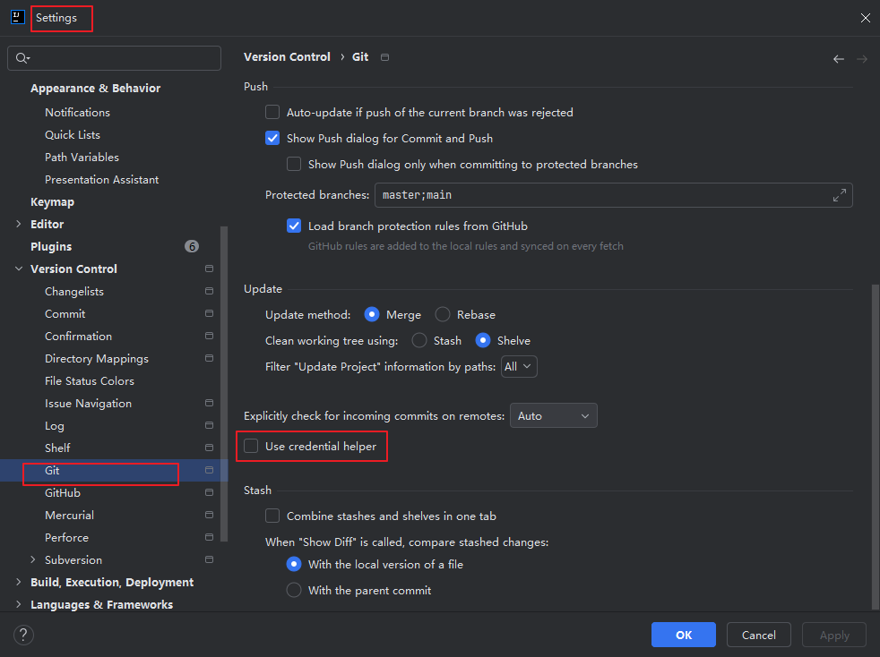Click the project icon next to Version Control
Image resolution: width=880 pixels, height=657 pixels.
tap(210, 269)
